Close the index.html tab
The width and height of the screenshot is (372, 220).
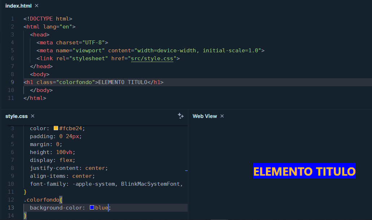[37, 6]
